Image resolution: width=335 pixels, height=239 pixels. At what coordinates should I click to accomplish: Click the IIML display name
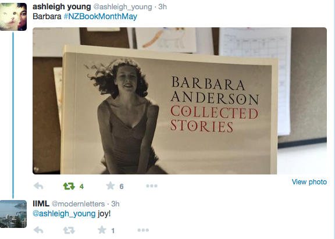[41, 204]
